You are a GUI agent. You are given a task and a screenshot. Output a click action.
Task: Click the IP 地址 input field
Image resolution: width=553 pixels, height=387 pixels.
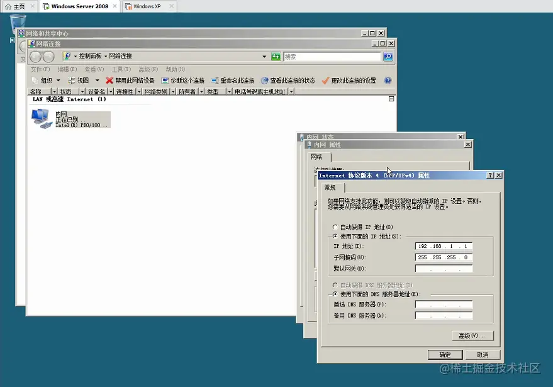point(444,246)
